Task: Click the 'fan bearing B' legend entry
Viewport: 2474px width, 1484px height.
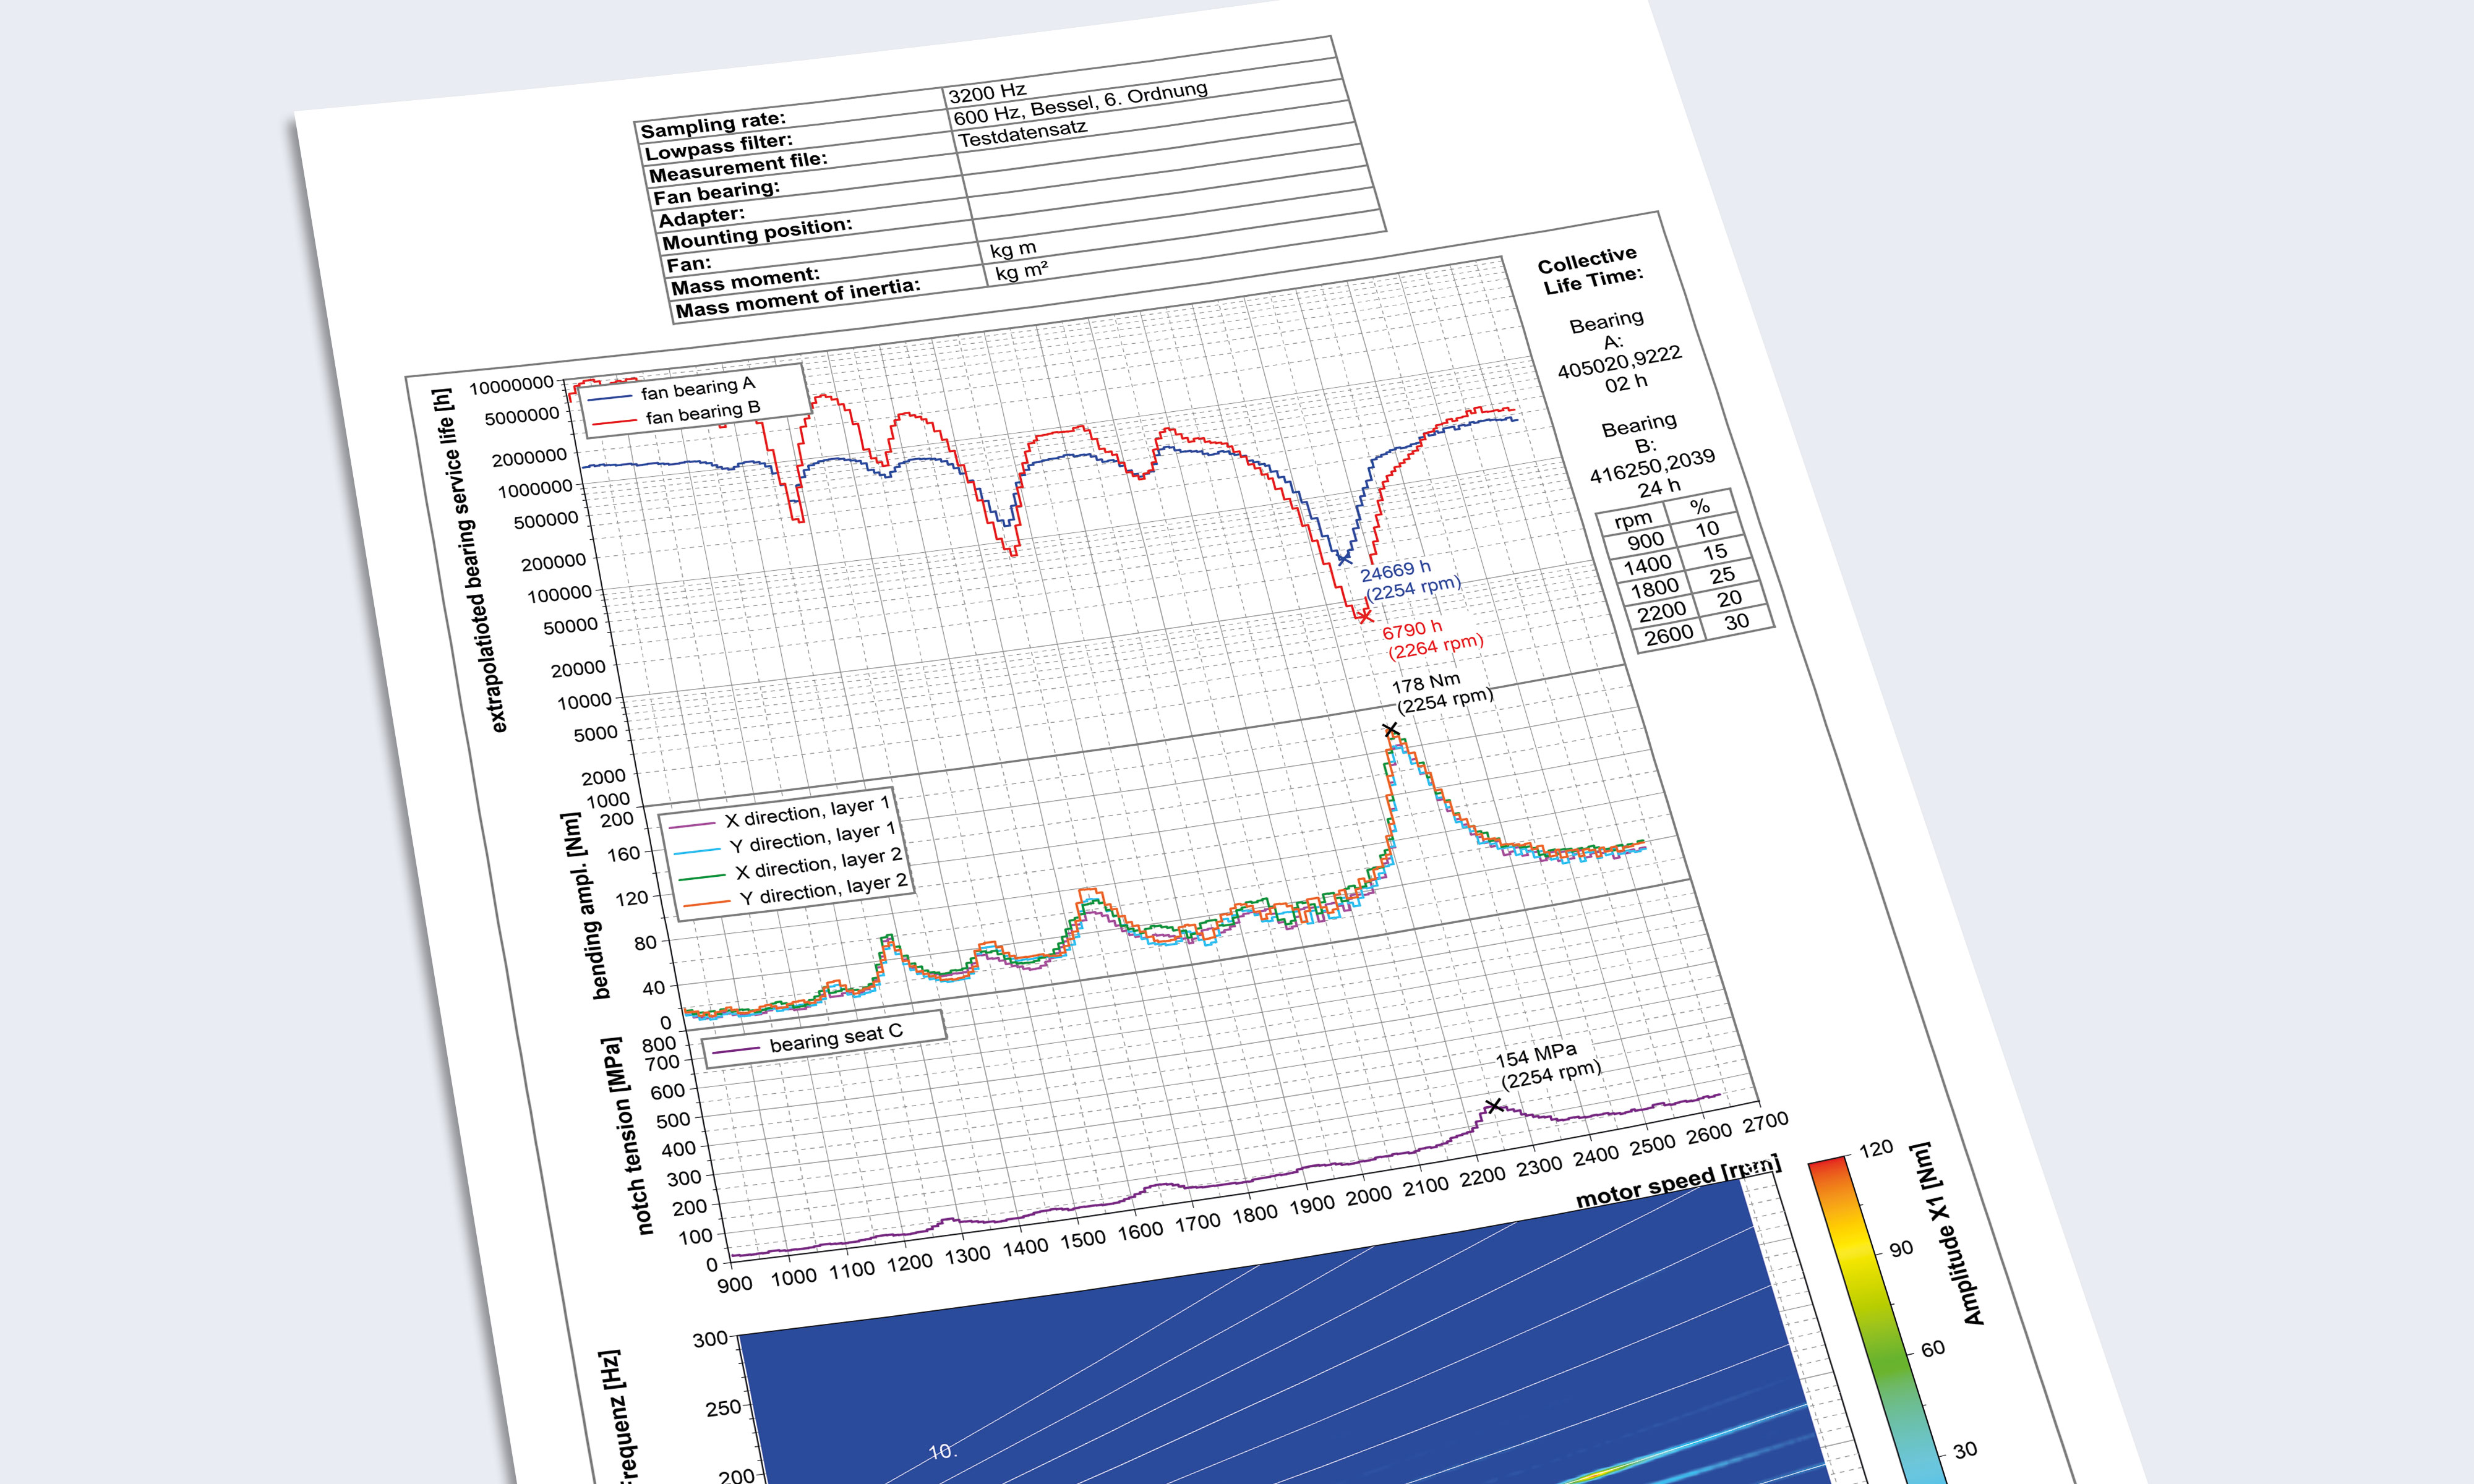Action: 677,415
